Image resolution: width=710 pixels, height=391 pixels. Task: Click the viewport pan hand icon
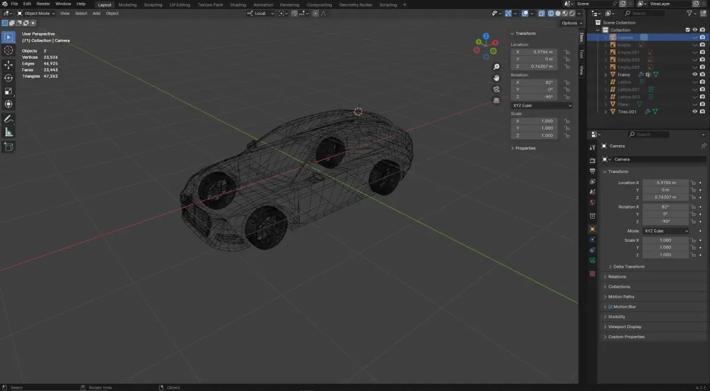[496, 78]
